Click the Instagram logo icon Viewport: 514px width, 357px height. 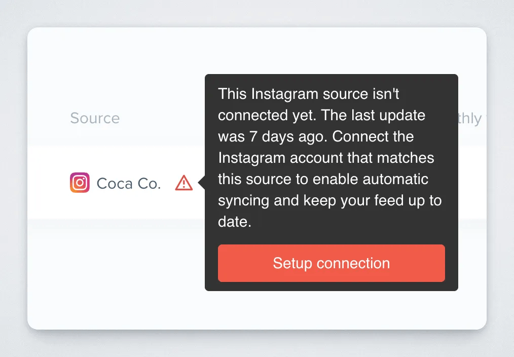[x=80, y=183]
